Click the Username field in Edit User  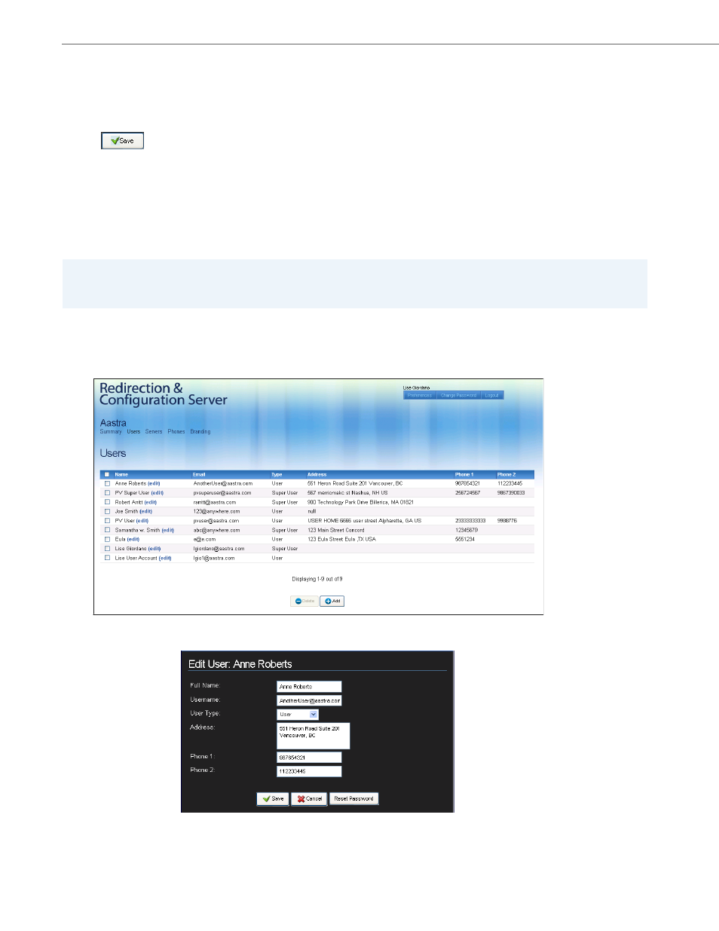(x=309, y=701)
